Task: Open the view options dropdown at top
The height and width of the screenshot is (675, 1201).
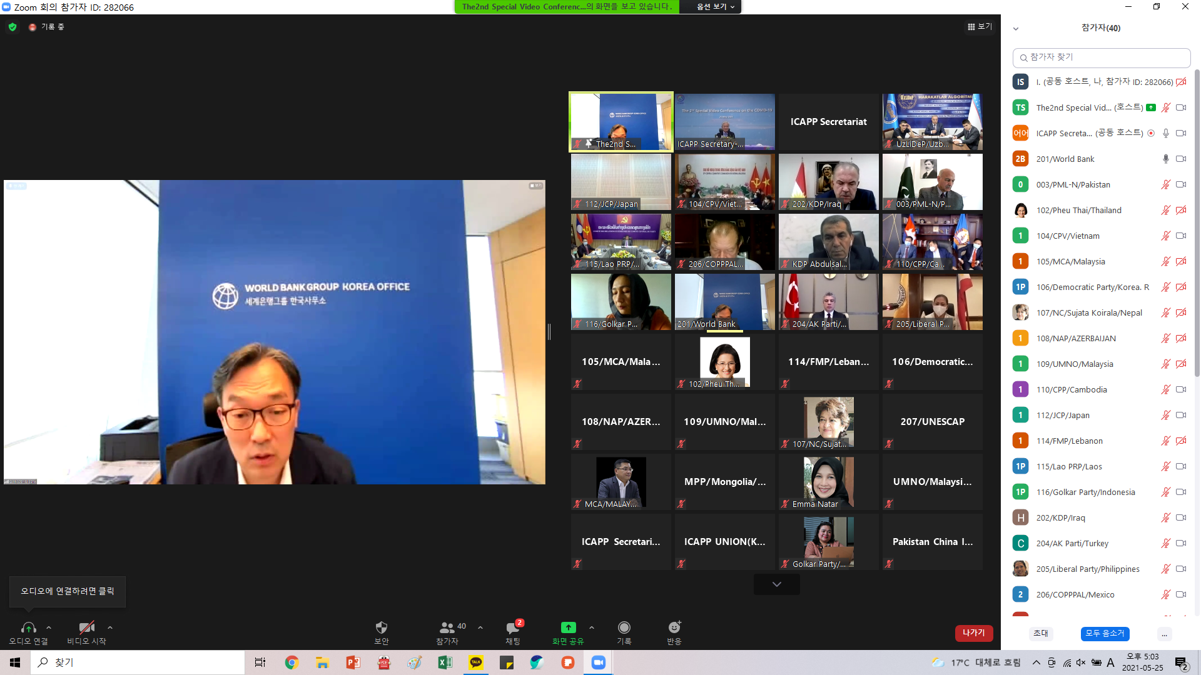Action: click(715, 7)
